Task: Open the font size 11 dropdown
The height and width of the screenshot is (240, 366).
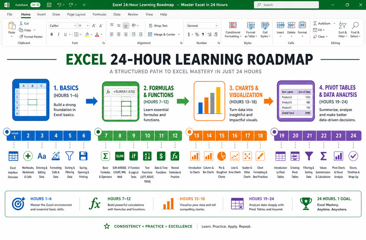Action: click(x=88, y=26)
